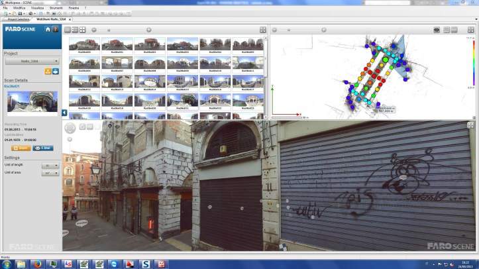Adjust the thumbnail size slider handle
This screenshot has height=269, width=479.
click(109, 30)
